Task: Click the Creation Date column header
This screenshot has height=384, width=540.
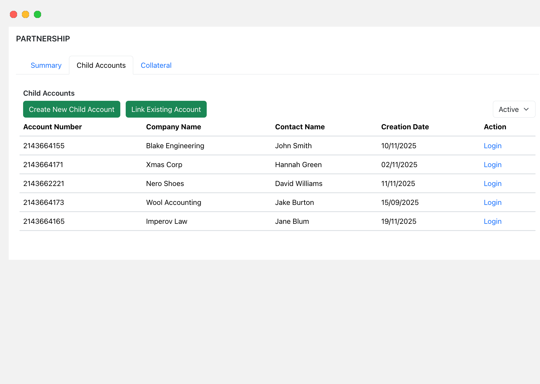Action: click(405, 127)
